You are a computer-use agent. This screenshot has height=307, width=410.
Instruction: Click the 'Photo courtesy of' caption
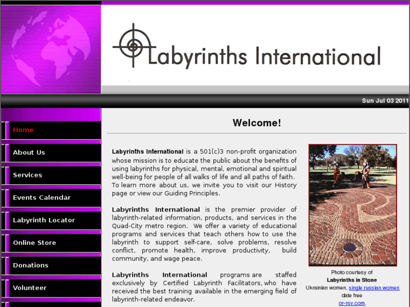coord(352,272)
